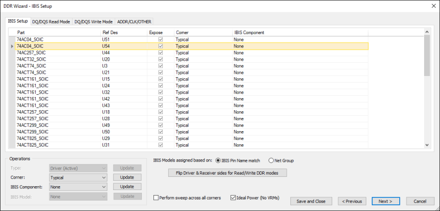Image resolution: width=440 pixels, height=211 pixels.
Task: Click the table vertical scrollbar thumb
Action: (427, 55)
